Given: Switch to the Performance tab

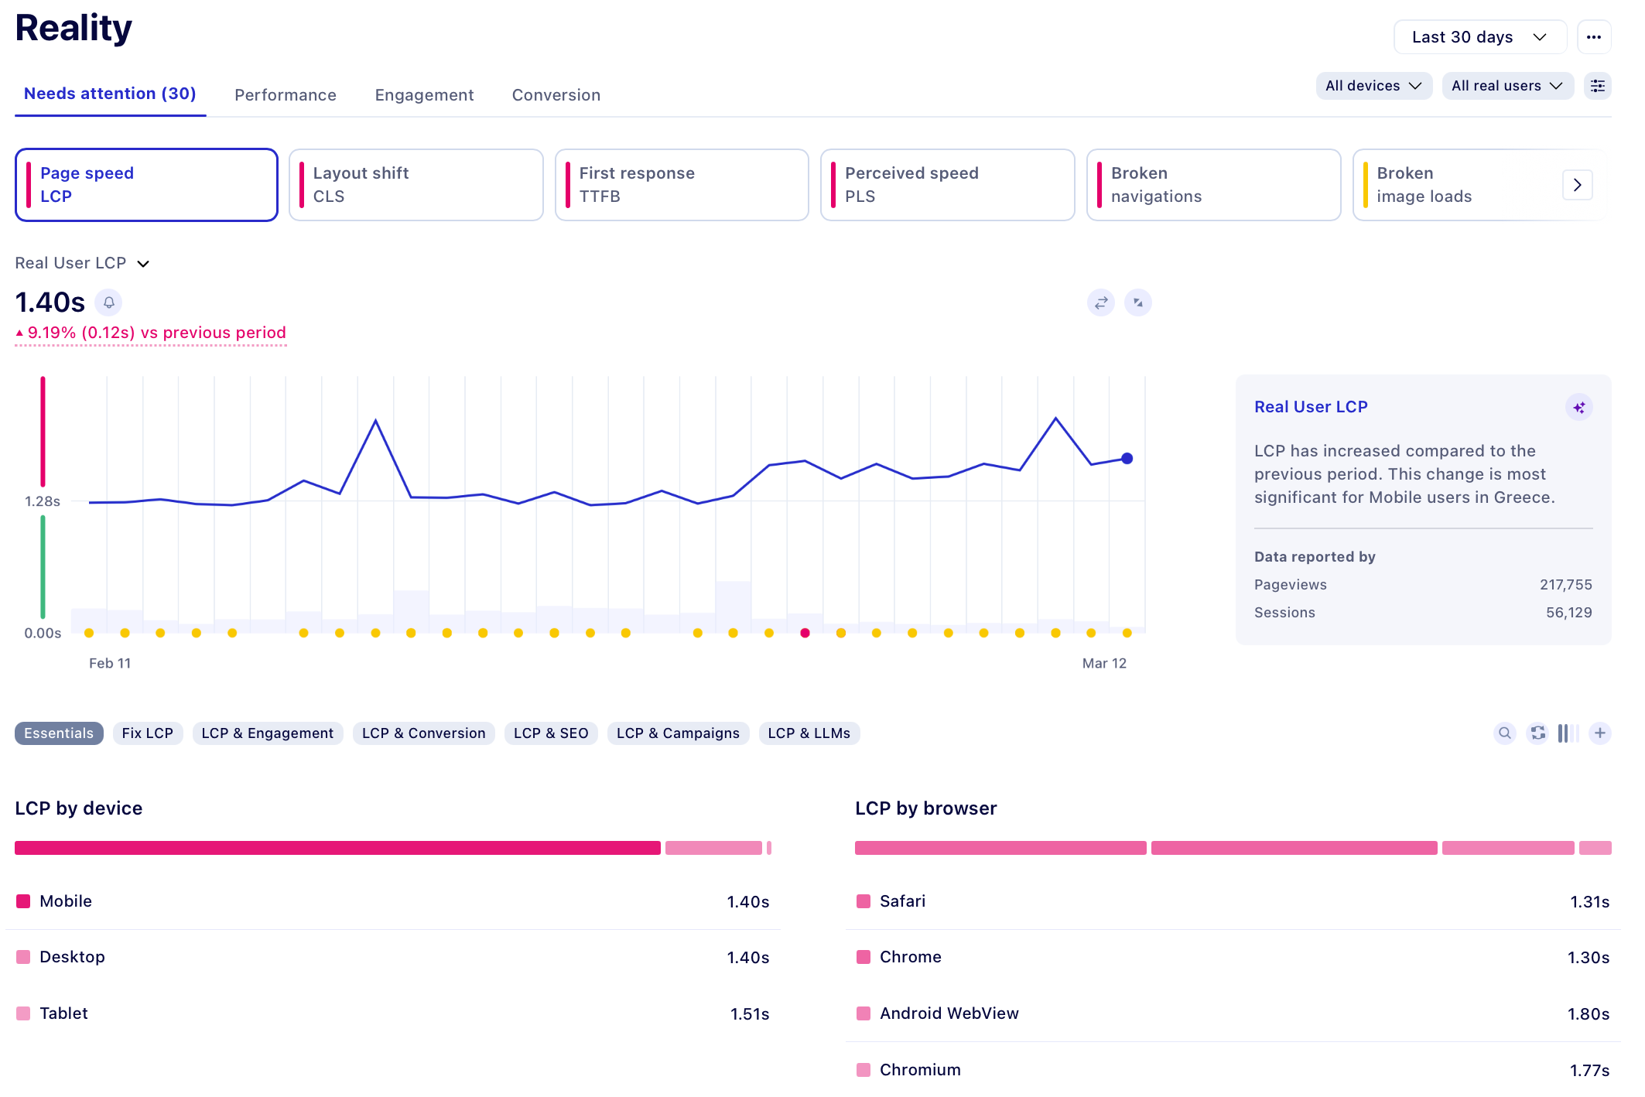Looking at the screenshot, I should 285,94.
